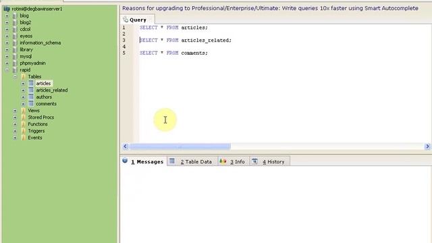Click the horizontal scrollbar thumb in editor
The height and width of the screenshot is (243, 432).
click(x=180, y=146)
